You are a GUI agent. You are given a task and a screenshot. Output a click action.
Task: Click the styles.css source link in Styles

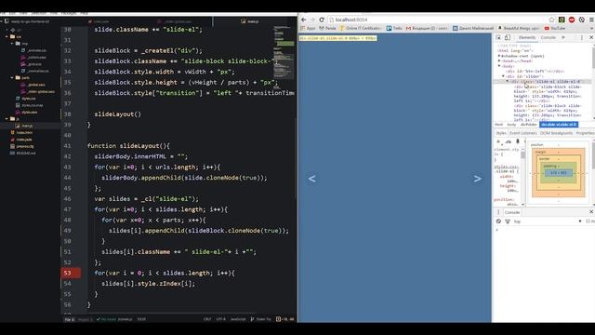(x=506, y=167)
